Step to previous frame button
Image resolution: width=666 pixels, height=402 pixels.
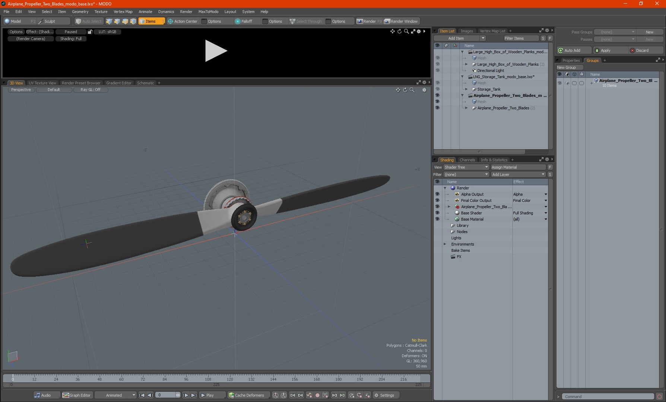(x=150, y=395)
